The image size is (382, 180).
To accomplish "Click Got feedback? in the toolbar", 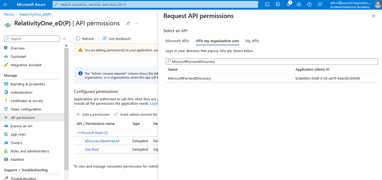I will 117,39.
